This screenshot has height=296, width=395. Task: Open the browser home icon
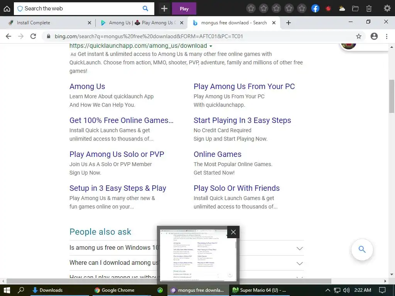(x=7, y=8)
